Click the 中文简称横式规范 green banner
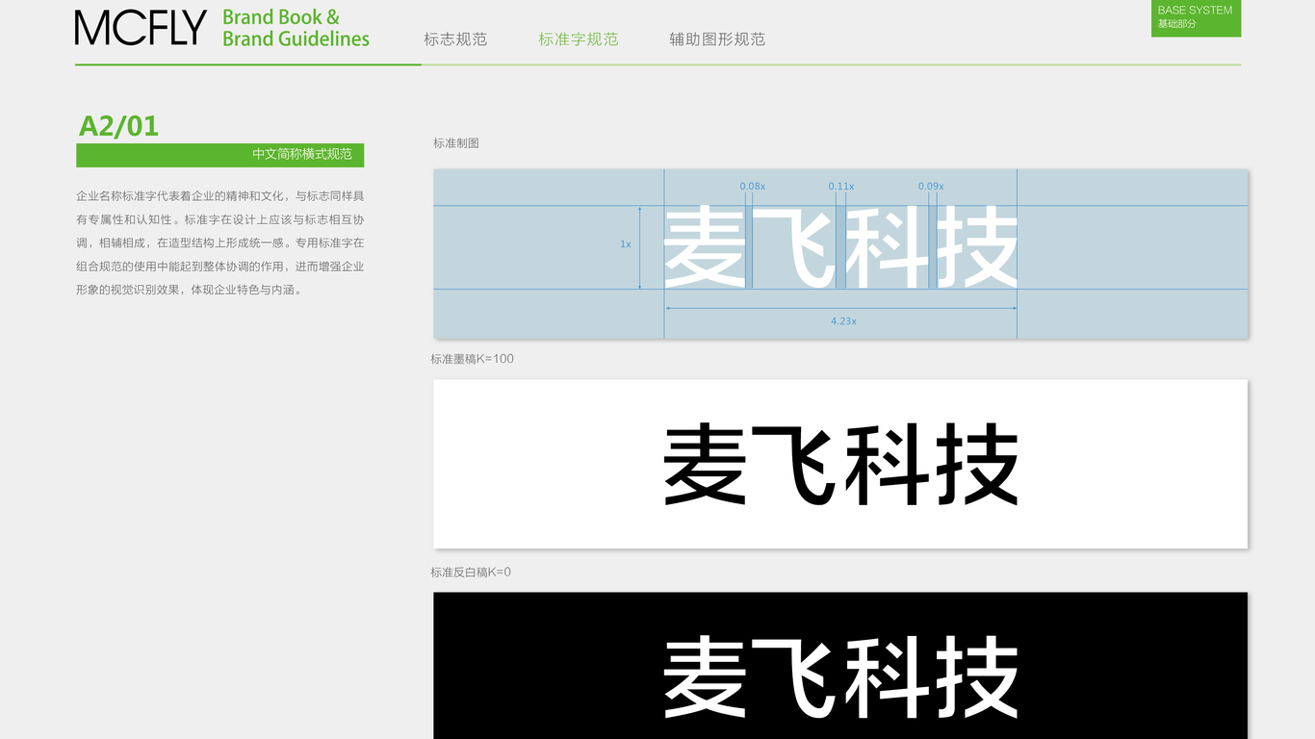1315x739 pixels. (x=219, y=155)
